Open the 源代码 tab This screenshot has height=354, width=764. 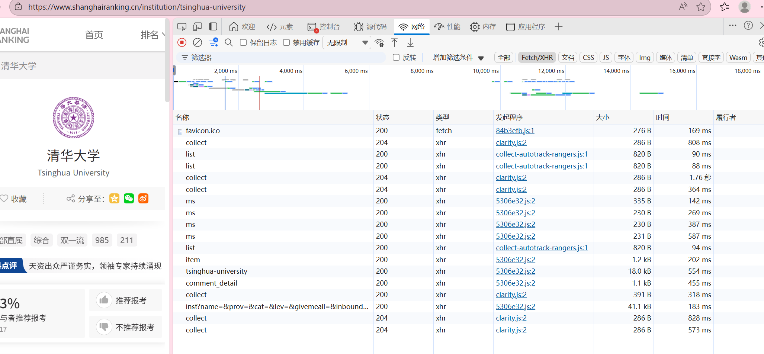click(x=370, y=27)
